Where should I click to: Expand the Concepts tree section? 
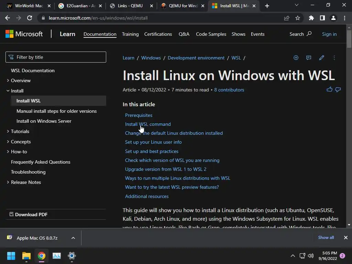pos(8,141)
